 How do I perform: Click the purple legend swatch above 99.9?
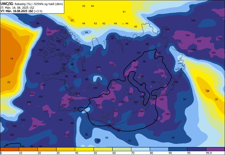(215, 149)
